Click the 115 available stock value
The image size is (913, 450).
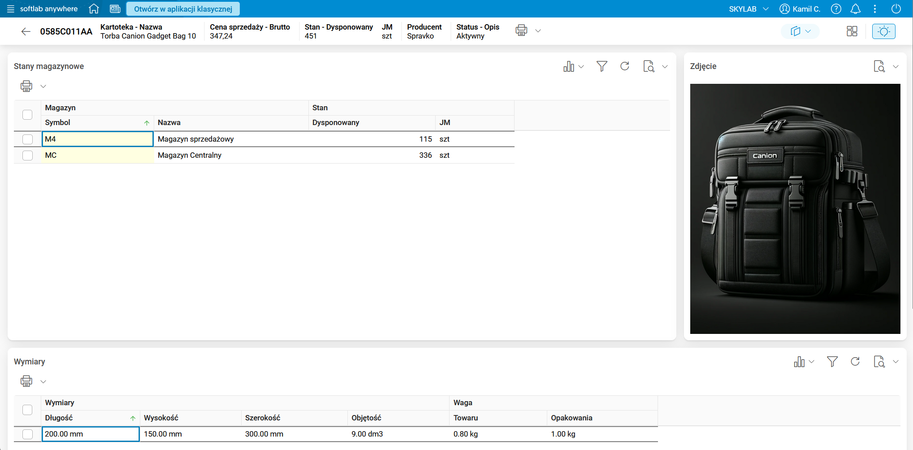click(x=425, y=139)
